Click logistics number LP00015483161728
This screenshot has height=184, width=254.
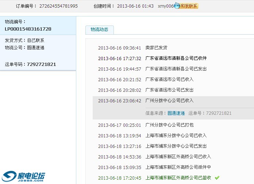coord(28,29)
